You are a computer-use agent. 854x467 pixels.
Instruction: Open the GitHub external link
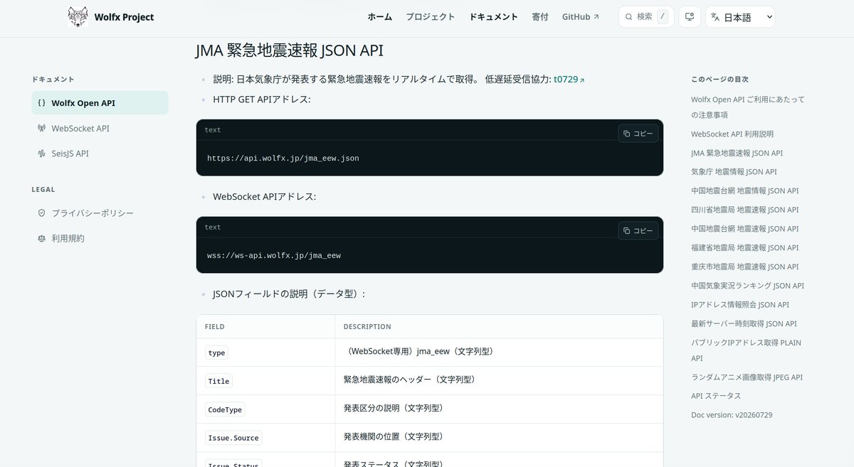(x=581, y=17)
